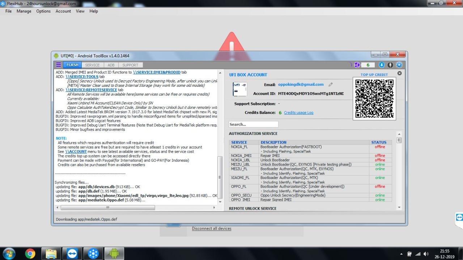The width and height of the screenshot is (463, 260).
Task: Click the log panel horizontal scrollbar thumb
Action: point(108,208)
